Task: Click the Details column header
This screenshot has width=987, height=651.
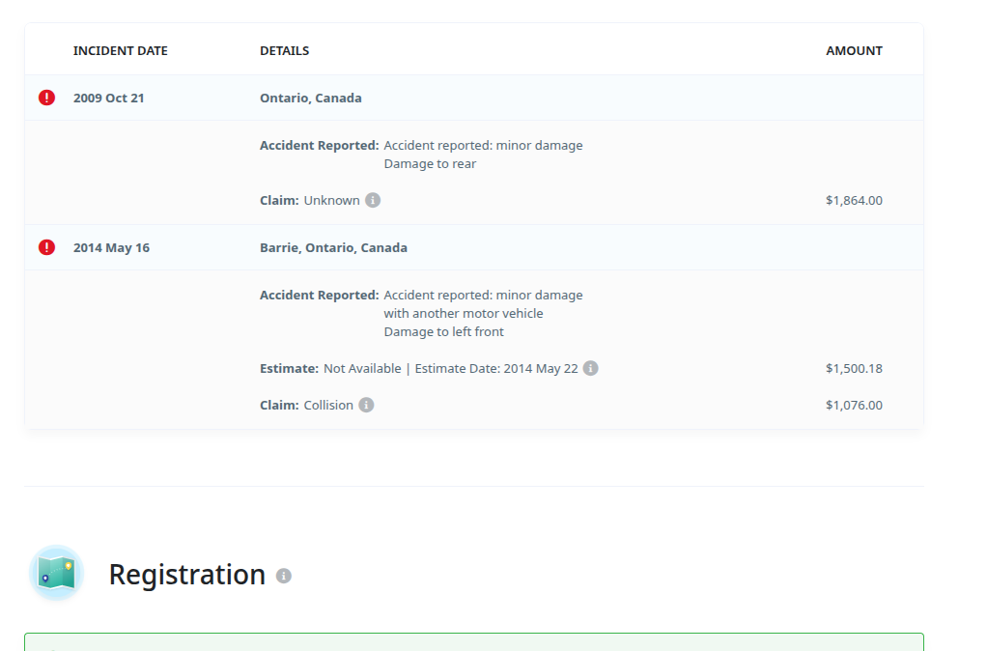Action: [285, 51]
